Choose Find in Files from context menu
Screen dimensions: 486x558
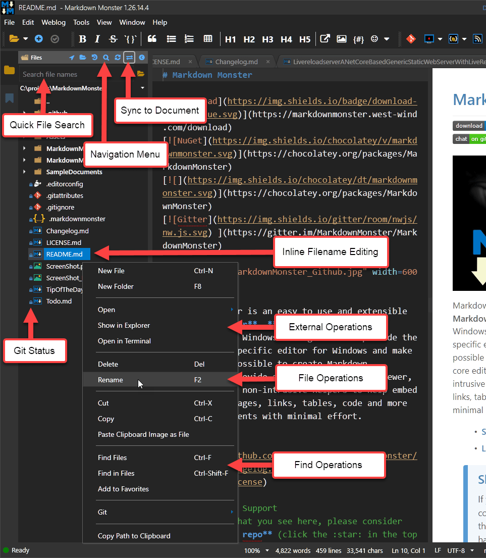click(x=160, y=473)
